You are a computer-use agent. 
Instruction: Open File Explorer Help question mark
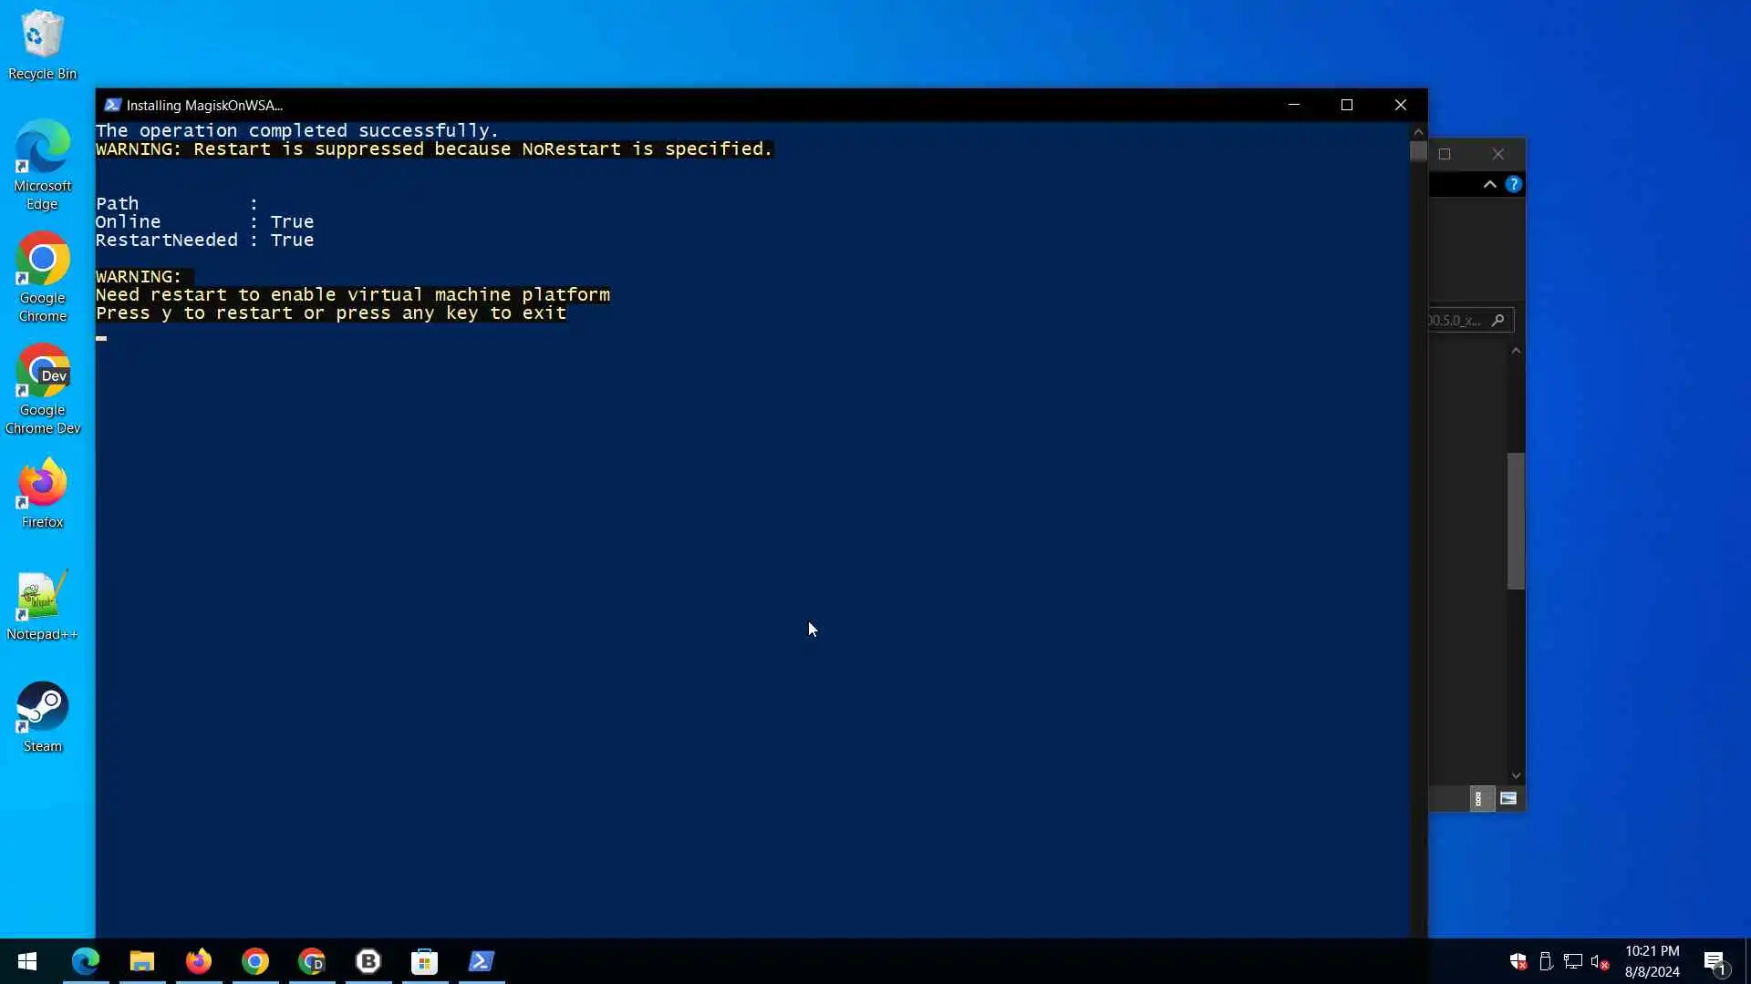[1514, 184]
